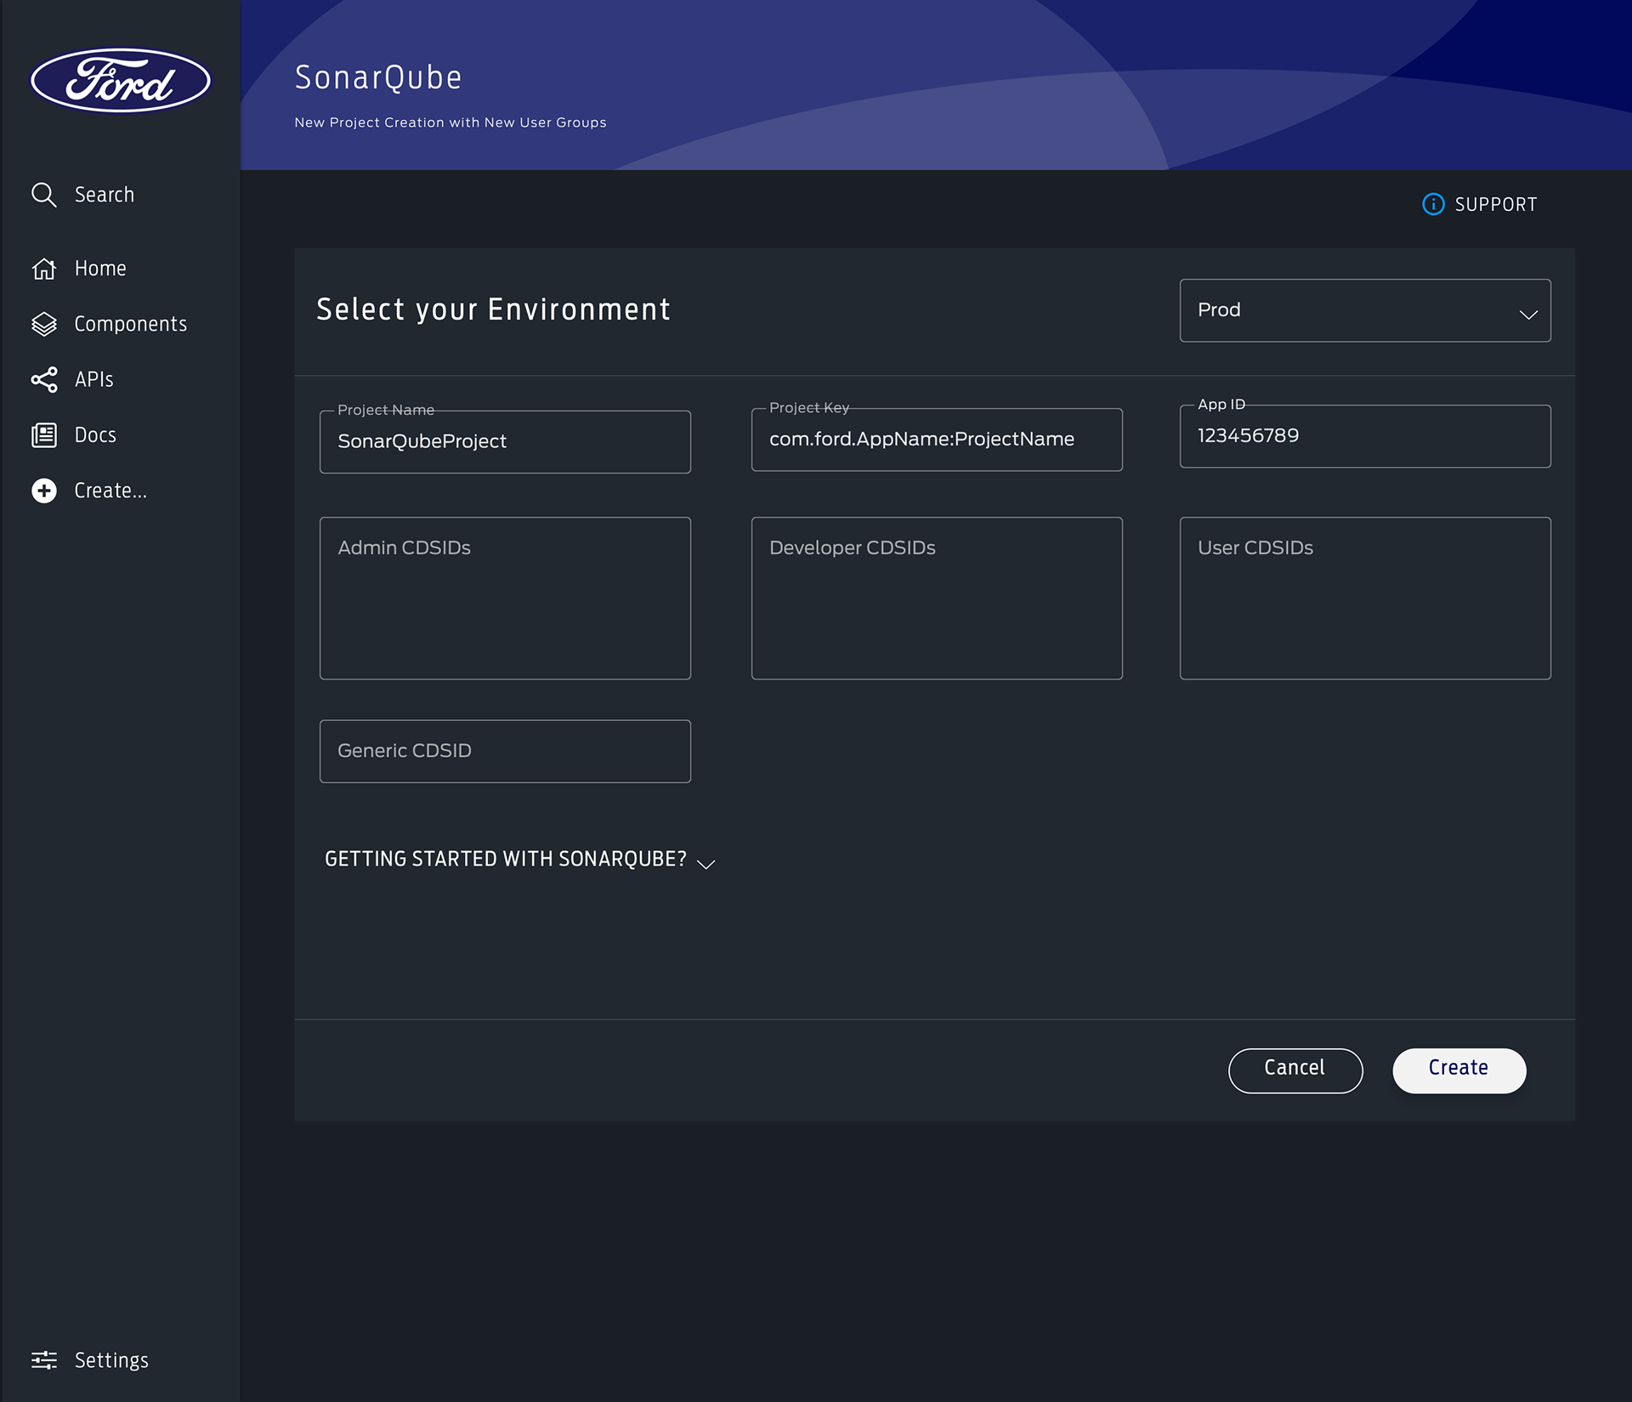1632x1402 pixels.
Task: Click the Settings sliders icon
Action: (x=44, y=1359)
